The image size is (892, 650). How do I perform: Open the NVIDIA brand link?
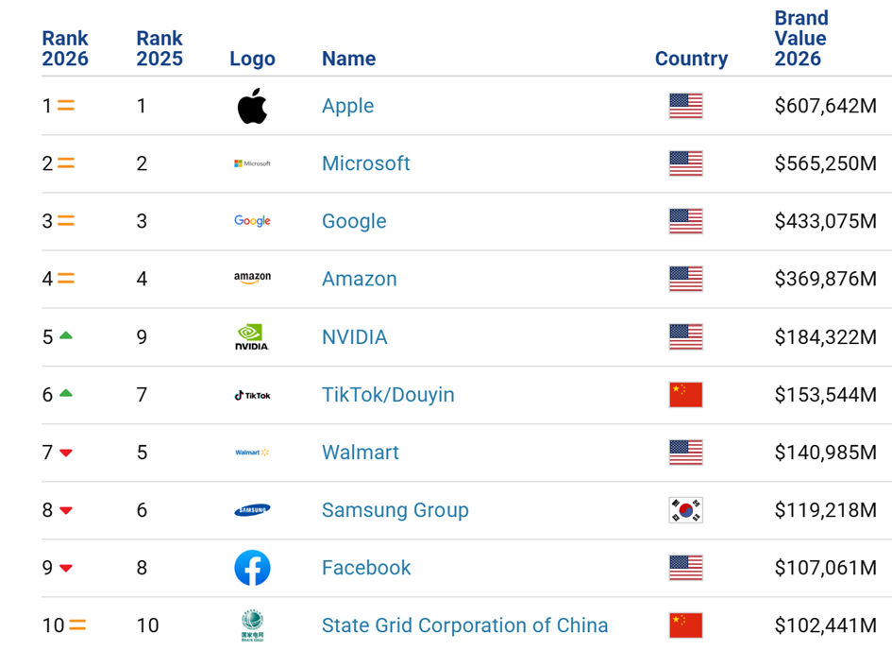tap(354, 337)
